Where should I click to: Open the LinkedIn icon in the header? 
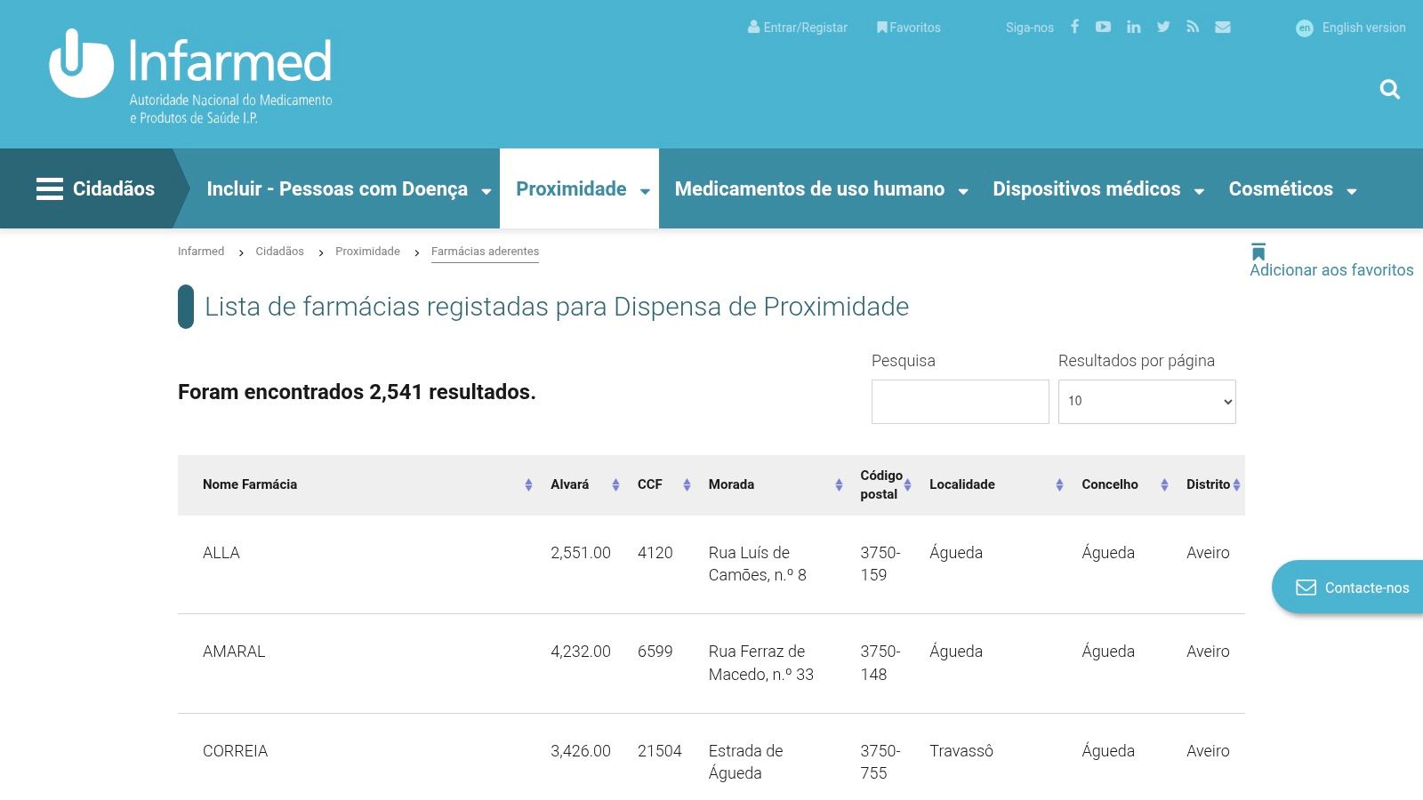point(1133,27)
